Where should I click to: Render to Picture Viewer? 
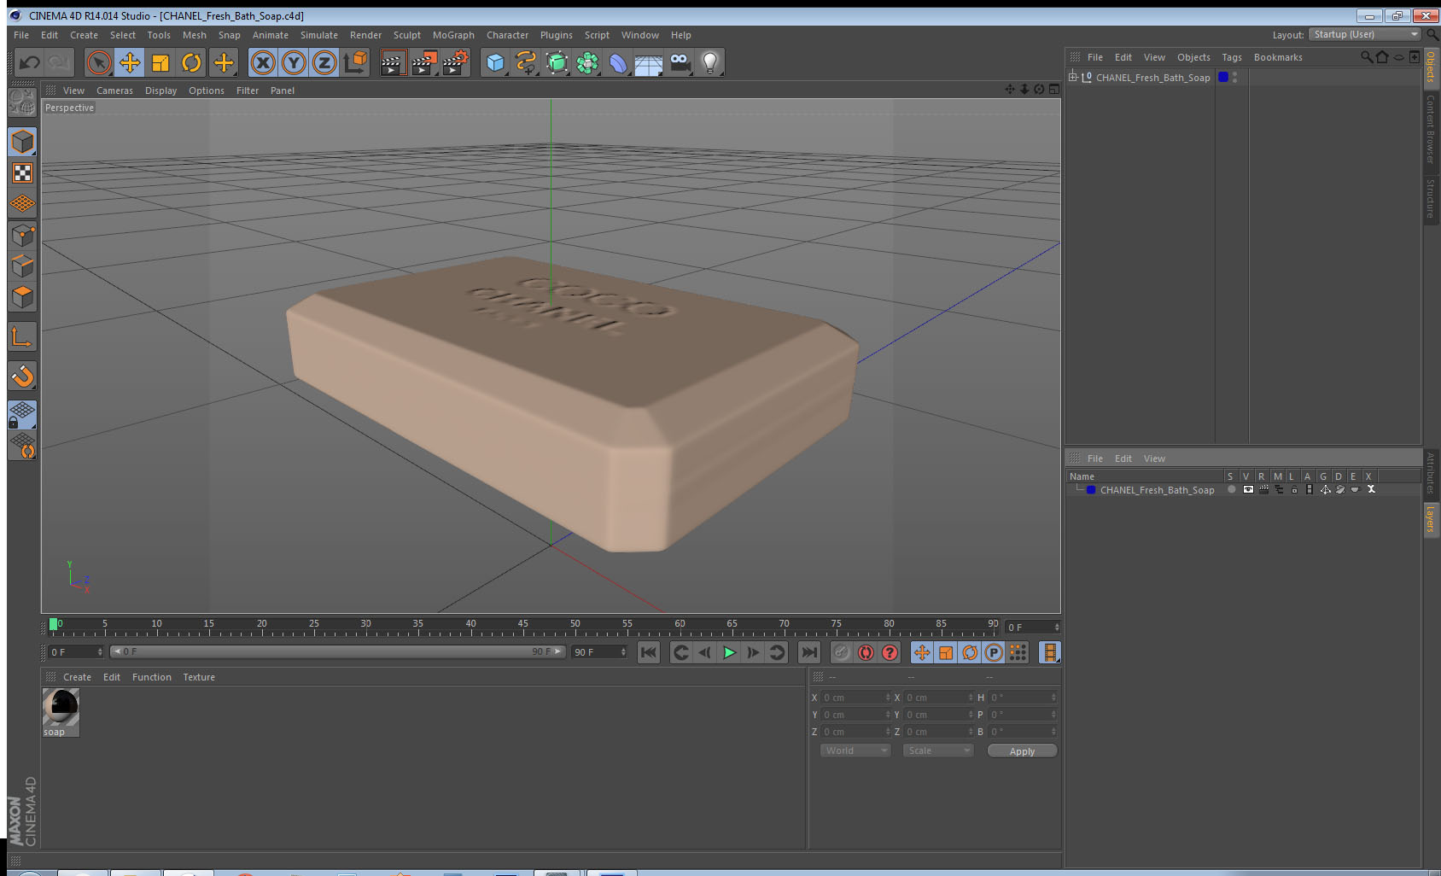(x=423, y=62)
